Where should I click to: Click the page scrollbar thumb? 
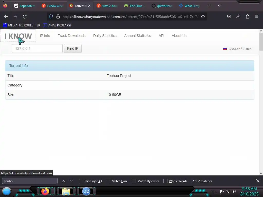tap(261, 42)
